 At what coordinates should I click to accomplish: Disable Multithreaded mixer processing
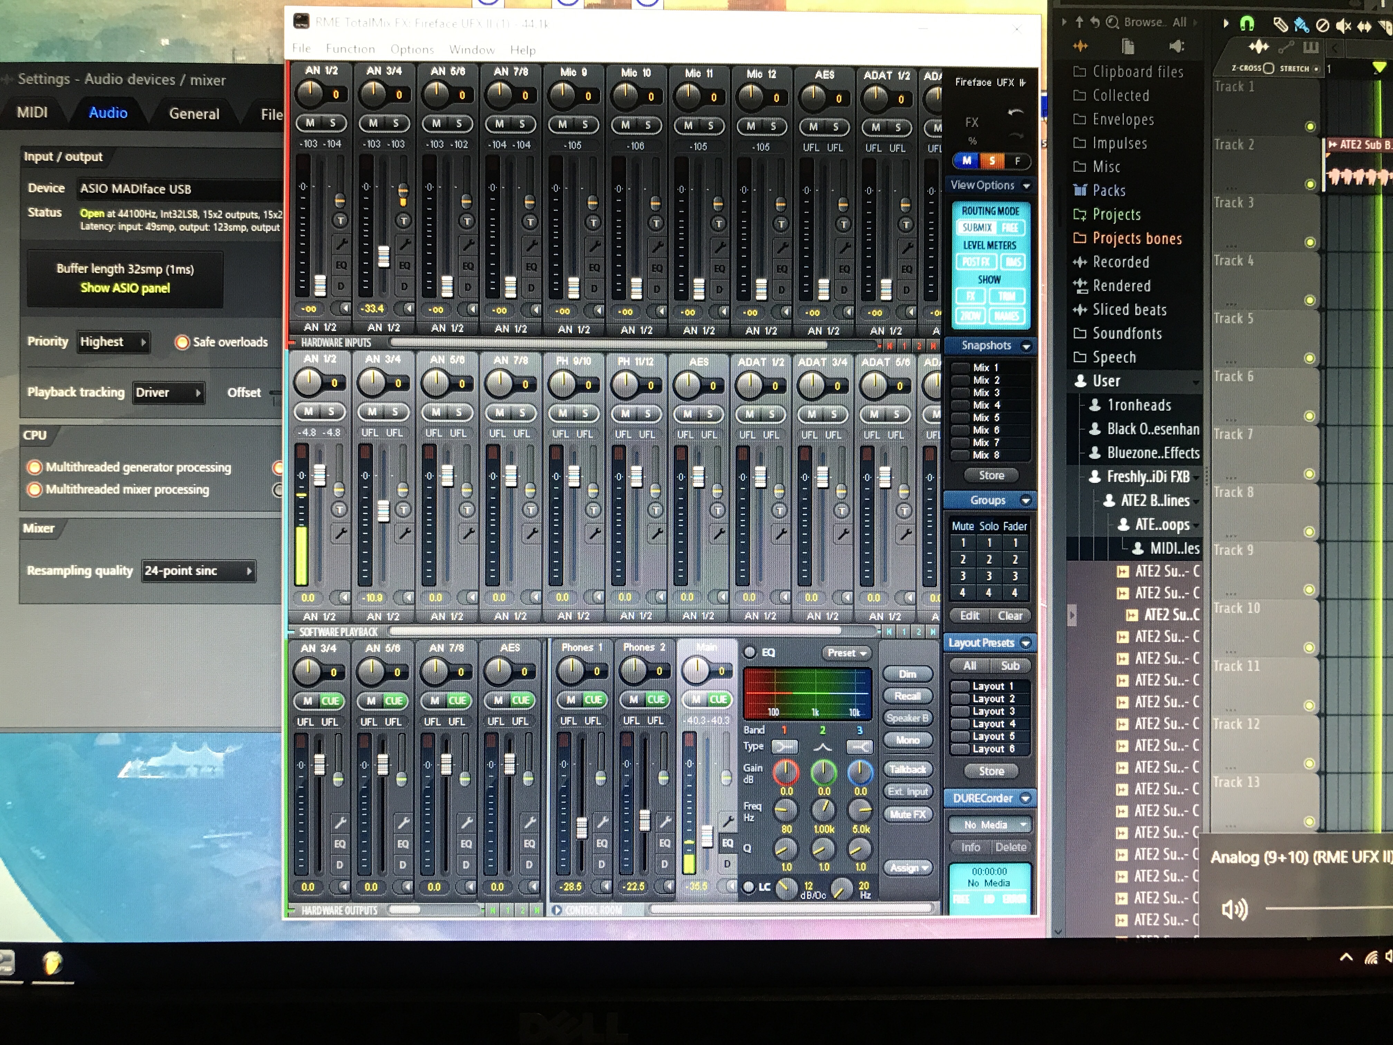pos(35,489)
